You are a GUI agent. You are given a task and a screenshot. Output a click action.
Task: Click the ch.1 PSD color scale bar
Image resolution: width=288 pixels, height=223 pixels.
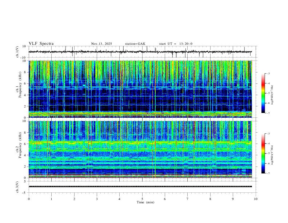click(x=263, y=93)
